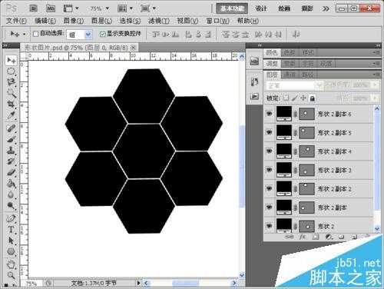
Task: Enable the 自动选择 checkbox
Action: point(35,34)
